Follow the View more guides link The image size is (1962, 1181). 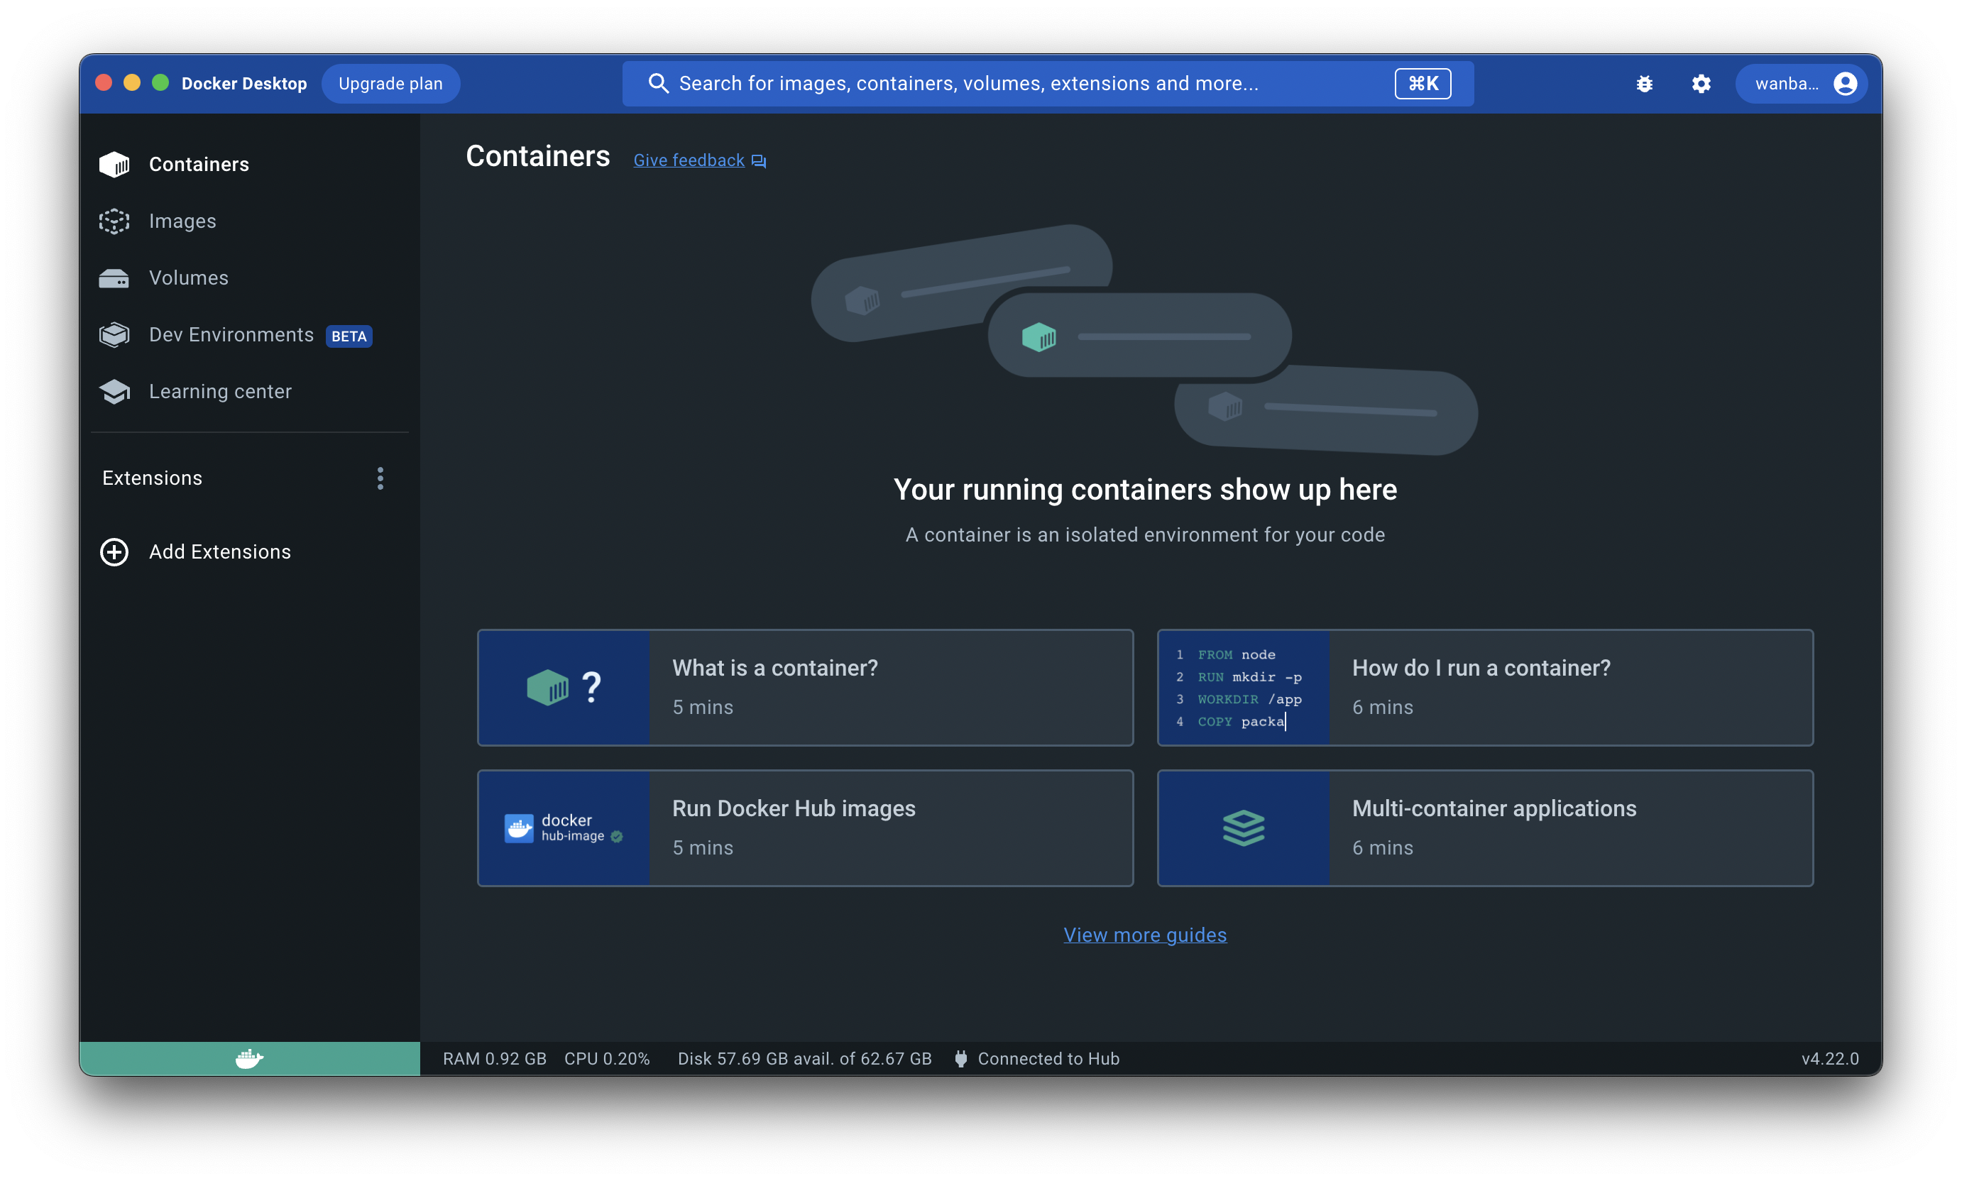coord(1144,935)
